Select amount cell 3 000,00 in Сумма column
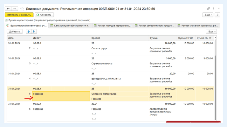This screenshot has height=127, width=227. [171, 58]
